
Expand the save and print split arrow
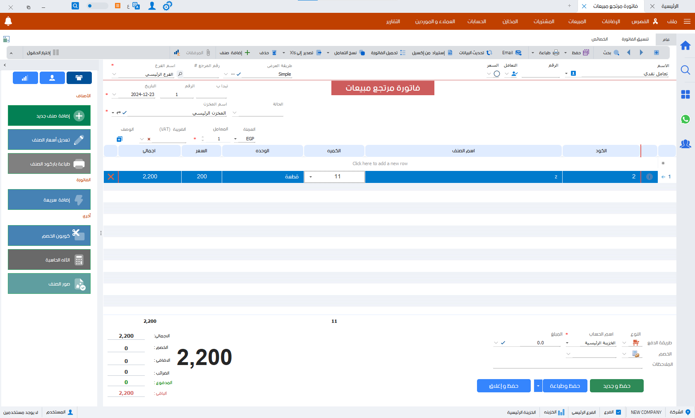coord(538,386)
